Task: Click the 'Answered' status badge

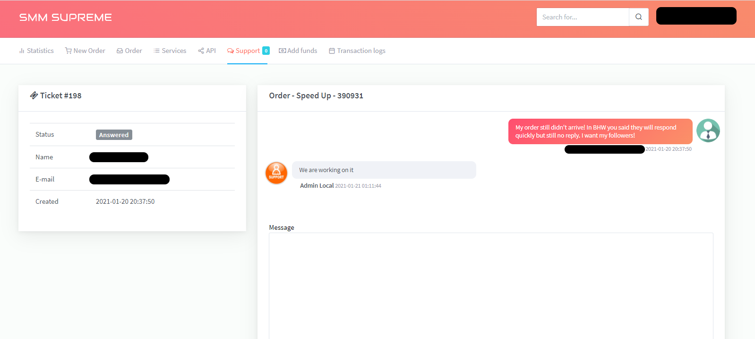Action: click(114, 135)
